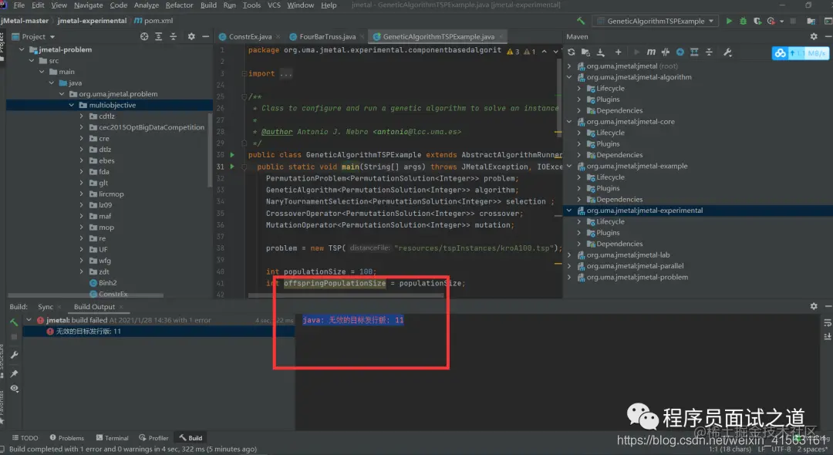The width and height of the screenshot is (833, 455).
Task: Click Generate Sources and Update Folders icon
Action: [x=585, y=52]
